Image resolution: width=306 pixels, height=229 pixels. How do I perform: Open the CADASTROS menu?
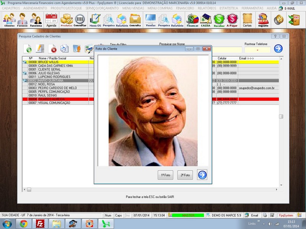tap(10, 8)
